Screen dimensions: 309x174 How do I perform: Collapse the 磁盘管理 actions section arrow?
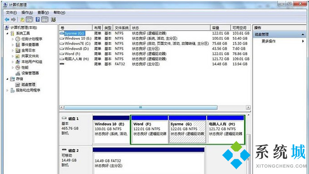click(303, 35)
